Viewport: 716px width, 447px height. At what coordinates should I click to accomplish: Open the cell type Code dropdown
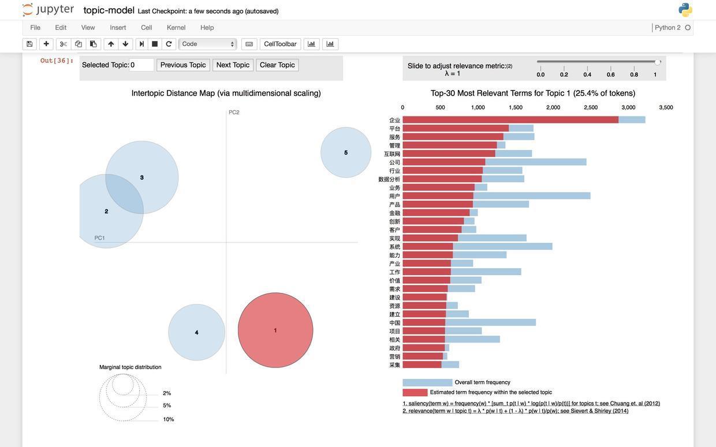(x=208, y=44)
